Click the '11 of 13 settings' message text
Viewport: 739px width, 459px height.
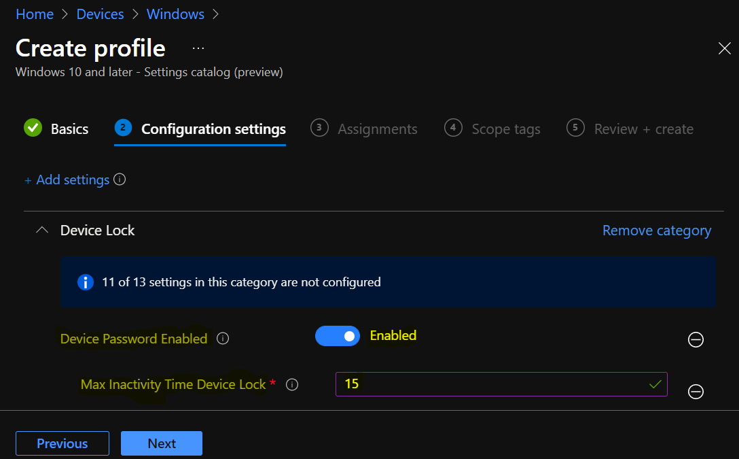pos(241,282)
